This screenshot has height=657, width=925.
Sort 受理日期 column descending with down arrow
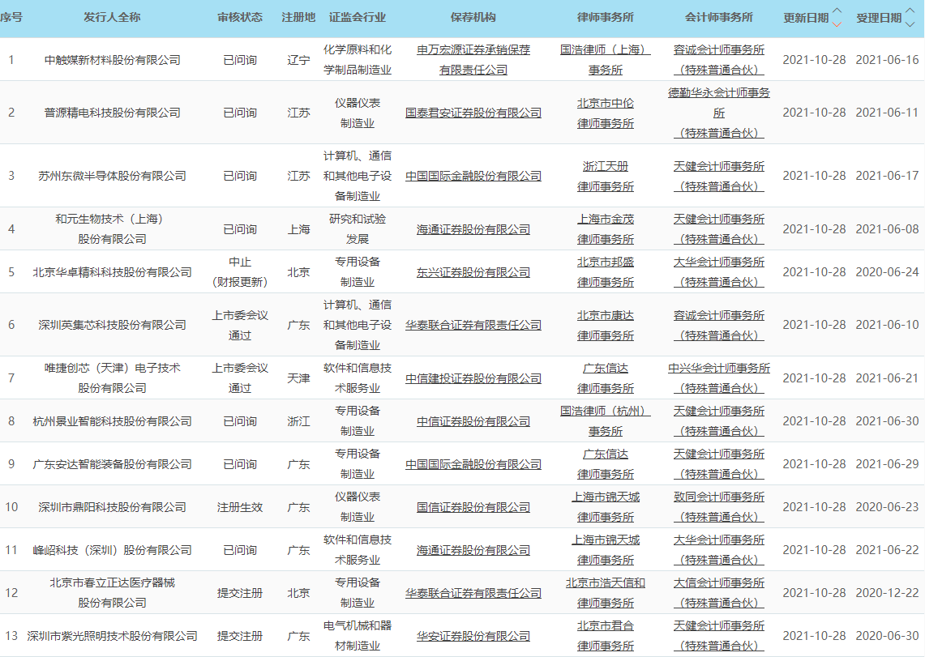910,24
